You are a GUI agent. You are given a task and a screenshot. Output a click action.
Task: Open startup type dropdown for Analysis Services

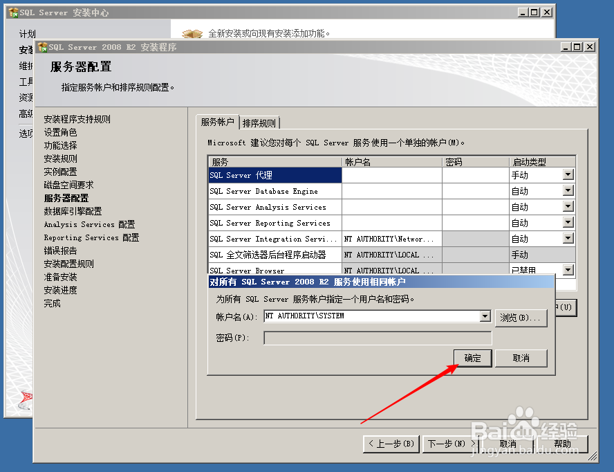pos(568,206)
